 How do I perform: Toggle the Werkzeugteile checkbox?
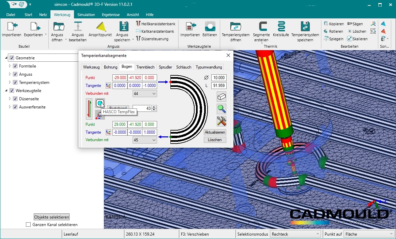12,91
